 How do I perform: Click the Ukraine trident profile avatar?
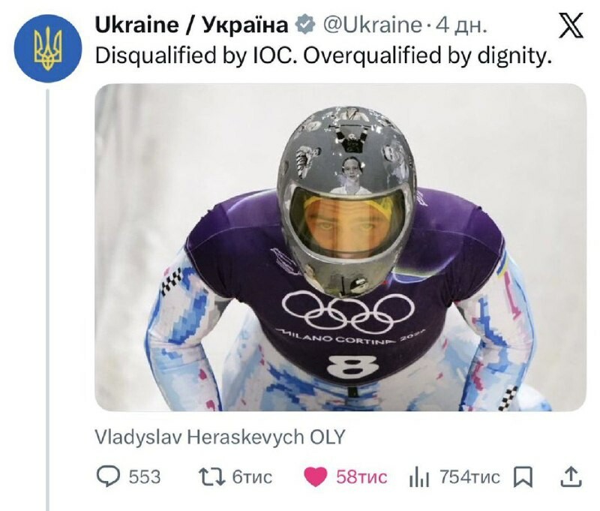[x=49, y=47]
